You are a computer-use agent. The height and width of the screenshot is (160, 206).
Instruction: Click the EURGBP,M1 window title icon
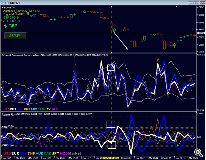click(2, 3)
